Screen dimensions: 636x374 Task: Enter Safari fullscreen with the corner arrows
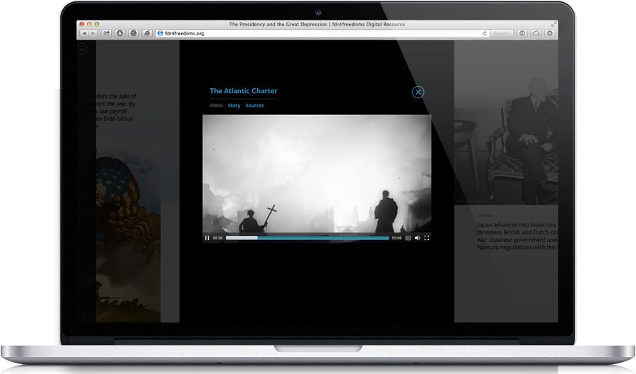point(553,24)
